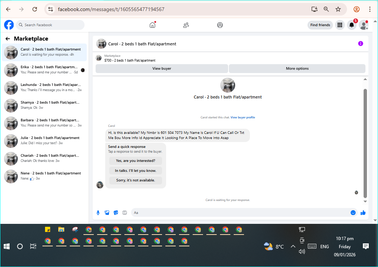Image resolution: width=378 pixels, height=267 pixels.
Task: Bookmark this page with star icon
Action: point(338,9)
